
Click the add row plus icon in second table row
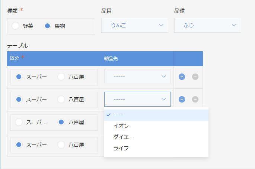182,99
